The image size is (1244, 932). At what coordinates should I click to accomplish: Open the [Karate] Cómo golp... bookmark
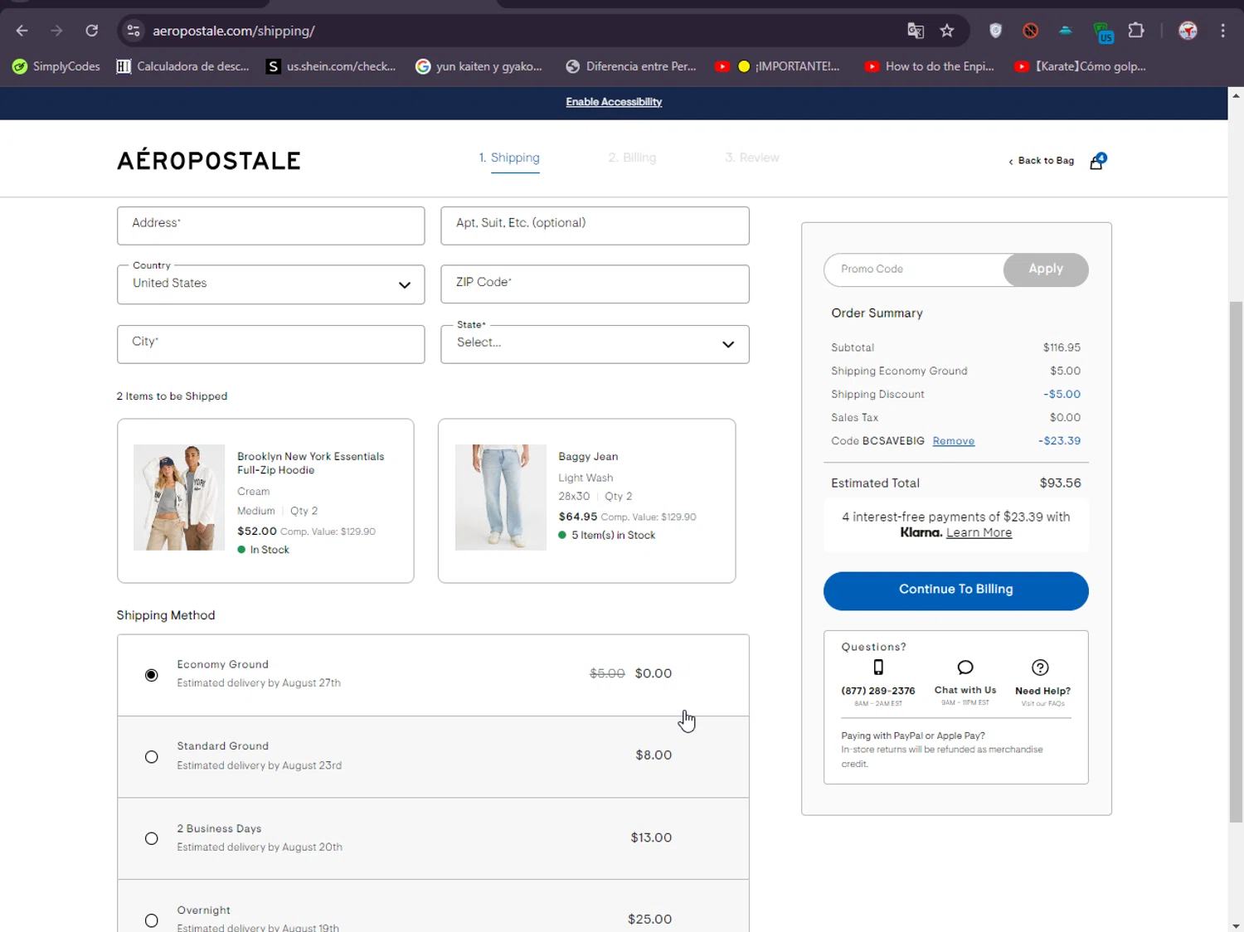(x=1080, y=66)
